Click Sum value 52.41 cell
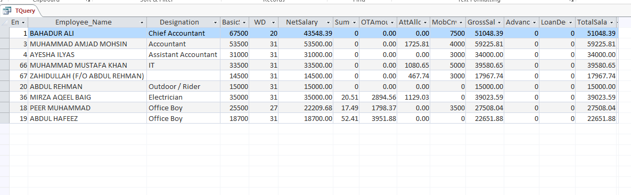The height and width of the screenshot is (195, 631). (346, 118)
